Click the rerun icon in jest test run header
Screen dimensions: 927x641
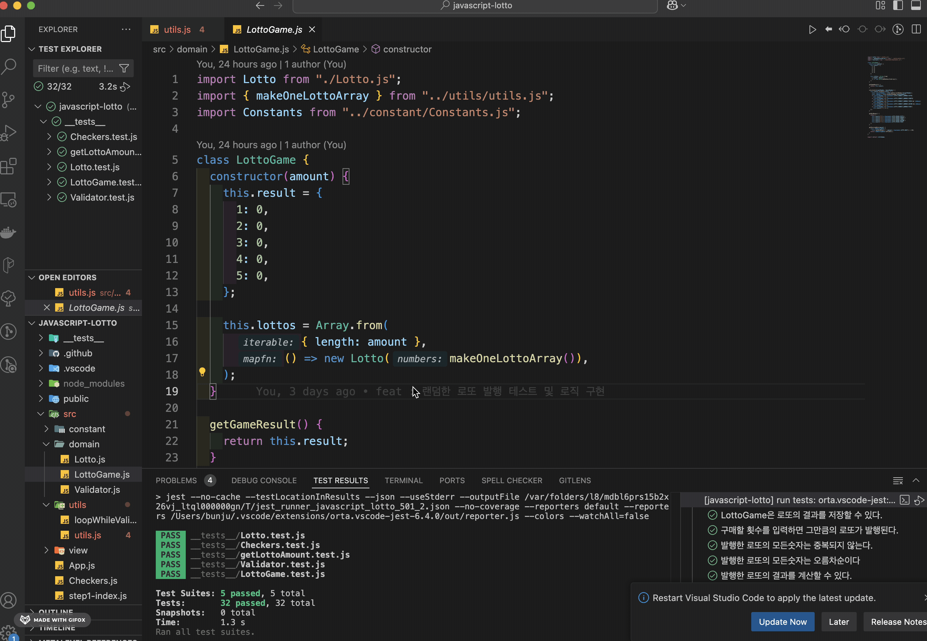(x=919, y=500)
